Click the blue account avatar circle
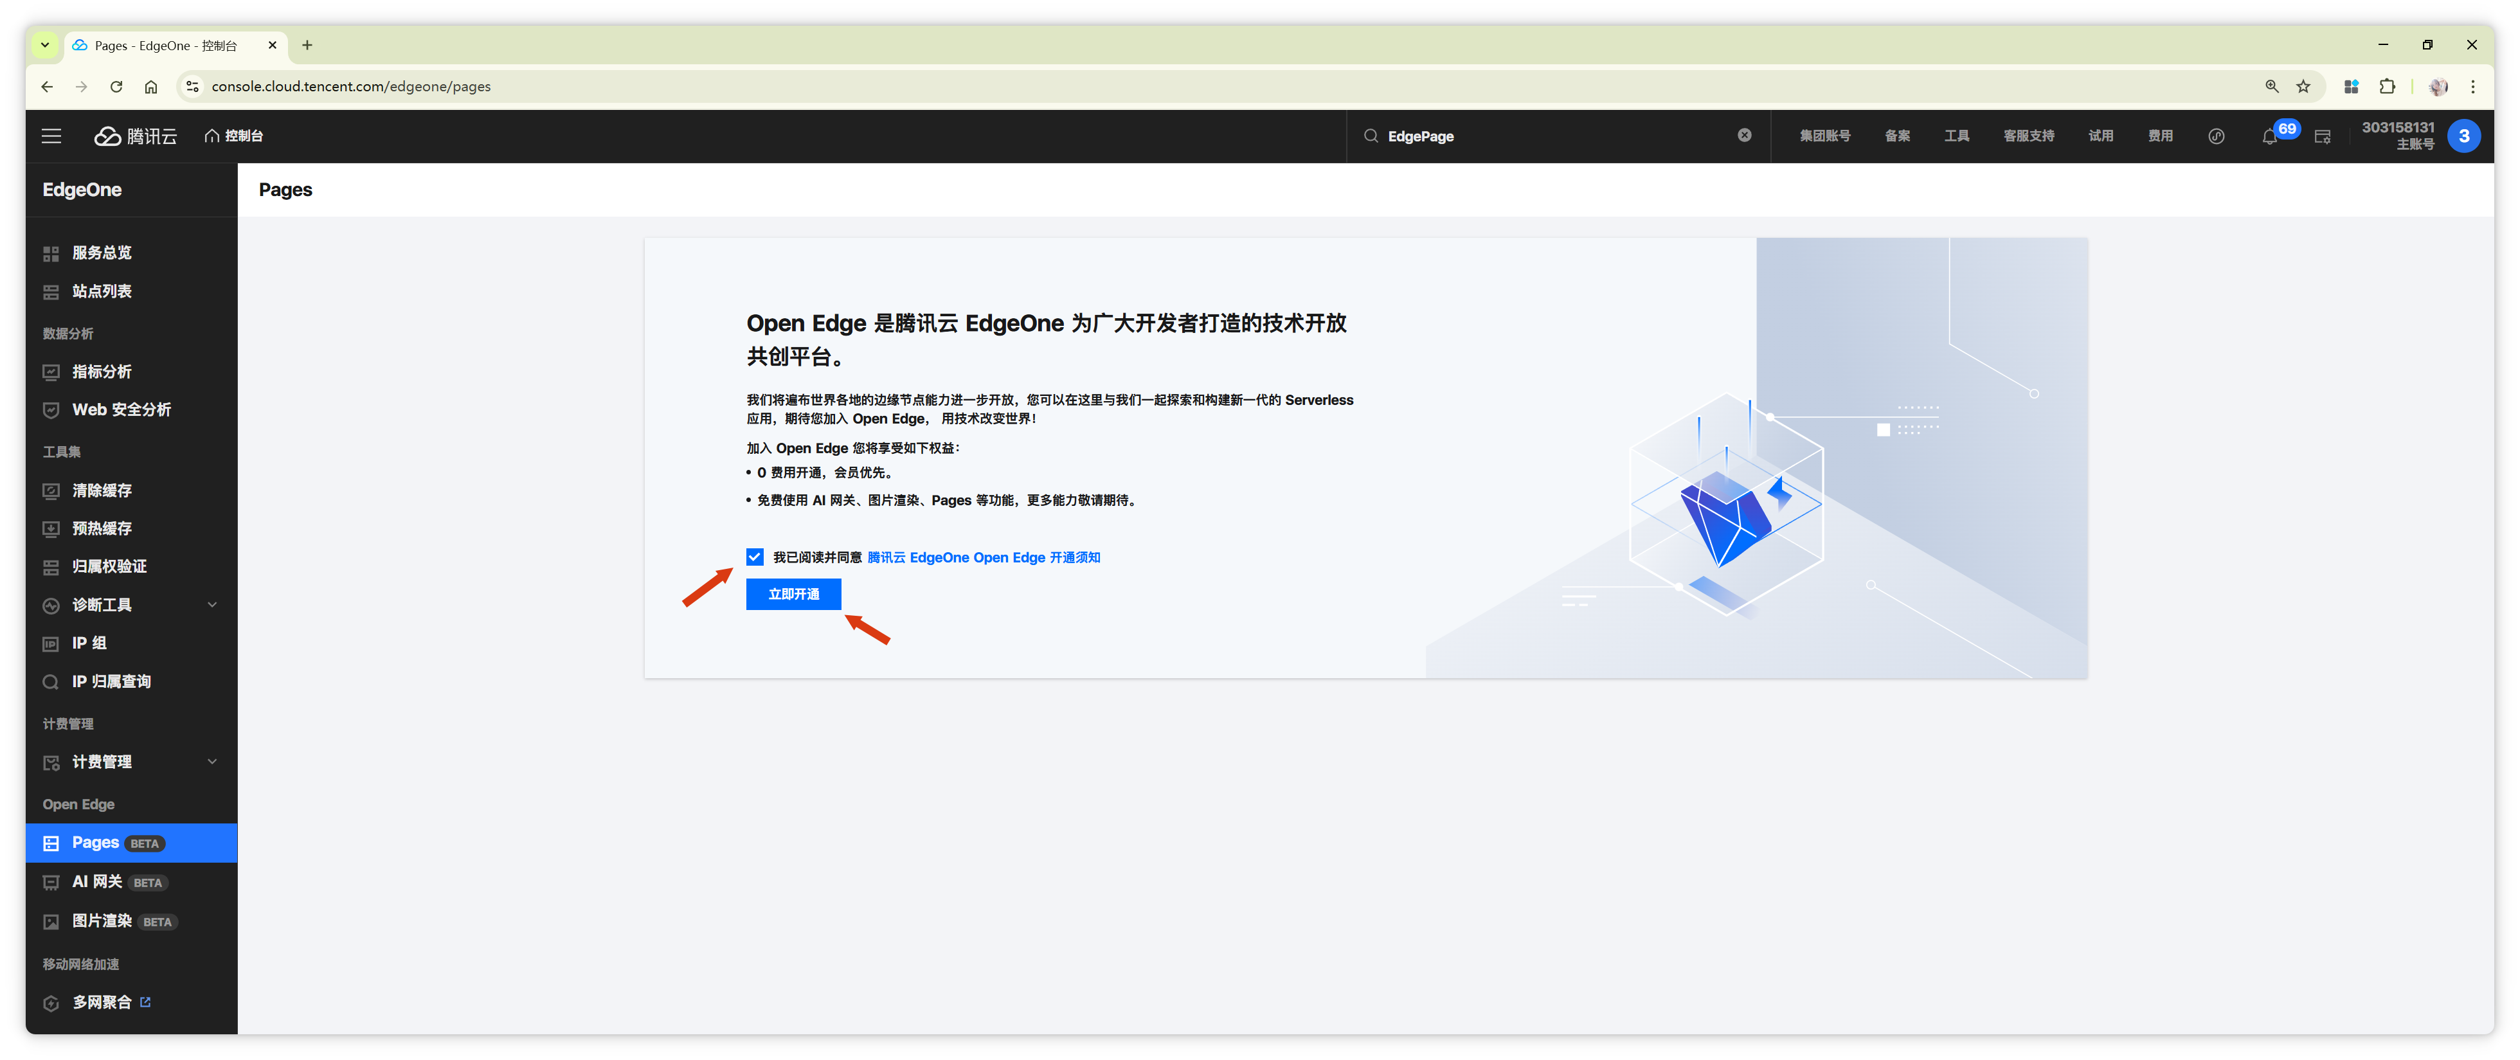2520x1060 pixels. (2463, 136)
